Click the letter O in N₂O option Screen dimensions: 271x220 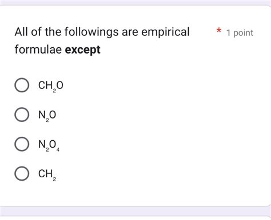[x=53, y=115]
